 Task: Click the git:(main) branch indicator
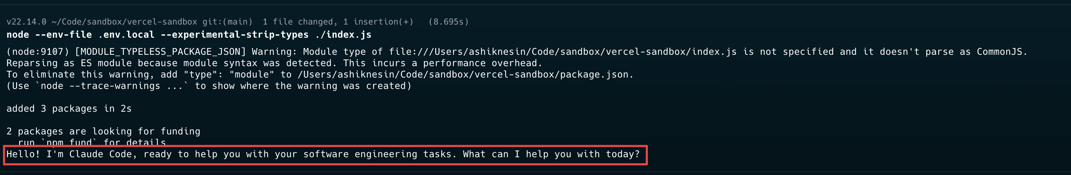point(227,22)
